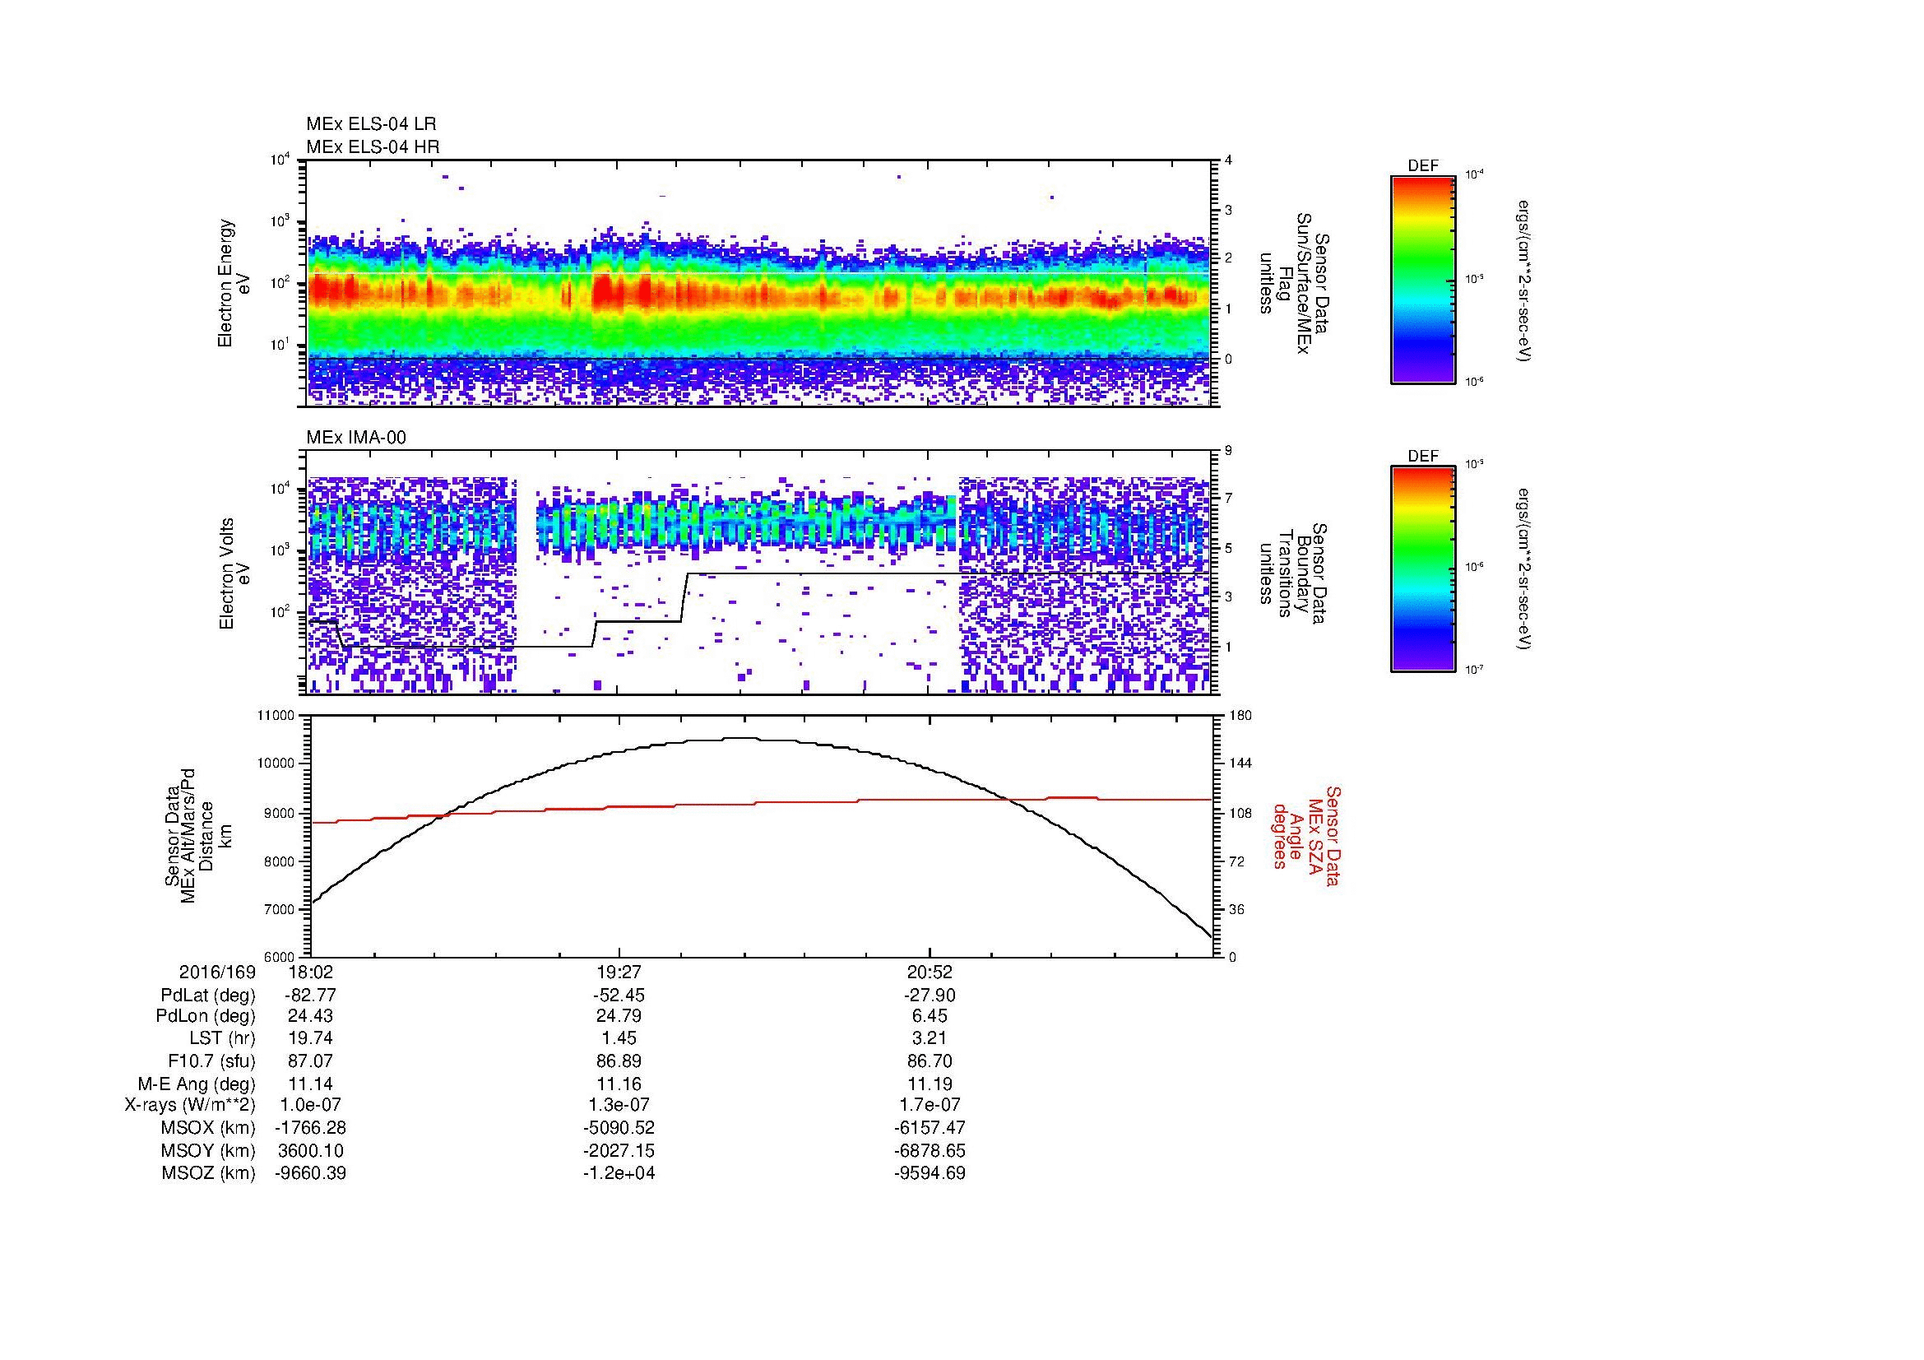Click the M-E Ang value 11.16

pos(619,1084)
